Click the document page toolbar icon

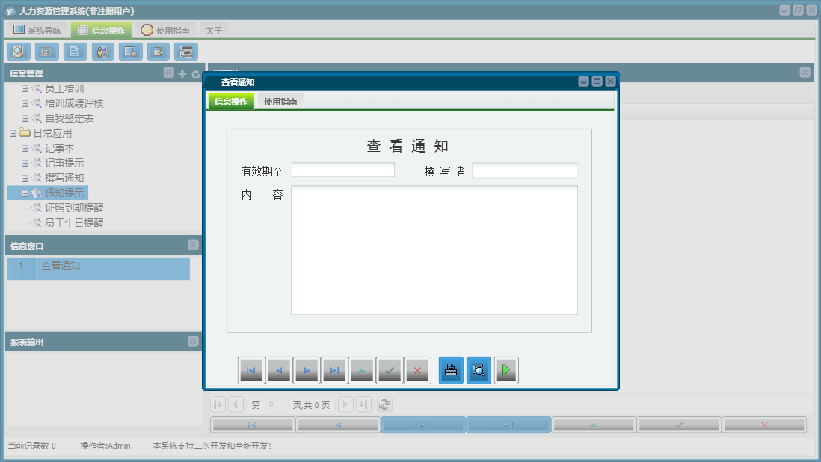[x=75, y=52]
